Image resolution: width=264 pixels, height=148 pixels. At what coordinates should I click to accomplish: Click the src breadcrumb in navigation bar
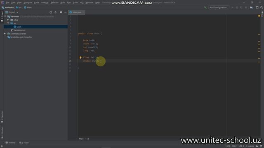pyautogui.click(x=19, y=7)
